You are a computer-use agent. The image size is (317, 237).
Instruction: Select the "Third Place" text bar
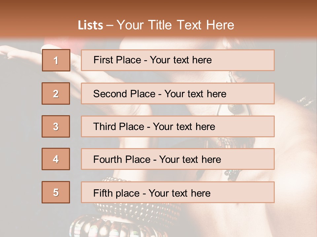[x=178, y=126]
